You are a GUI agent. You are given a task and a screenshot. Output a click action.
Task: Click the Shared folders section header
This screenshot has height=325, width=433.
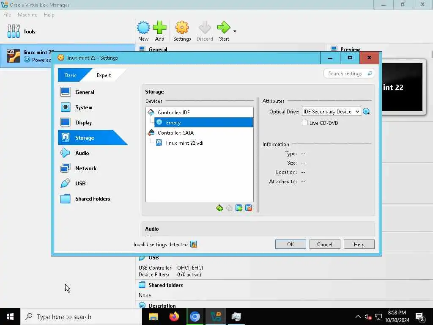pos(166,285)
